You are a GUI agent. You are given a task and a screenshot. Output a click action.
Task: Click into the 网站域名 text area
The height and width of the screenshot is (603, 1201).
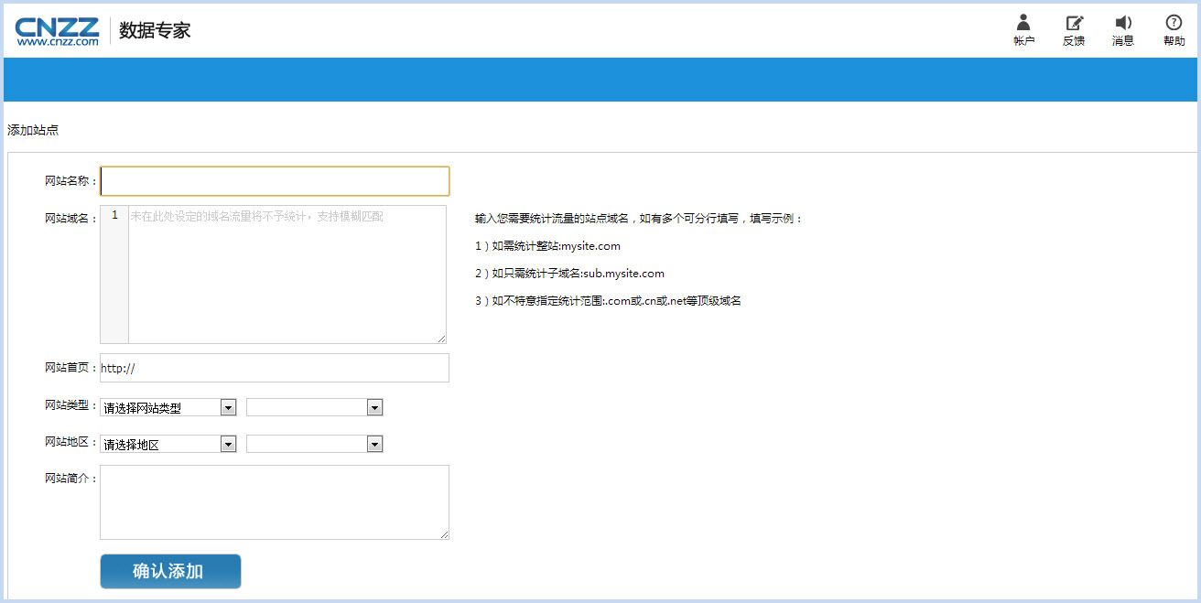click(x=287, y=275)
